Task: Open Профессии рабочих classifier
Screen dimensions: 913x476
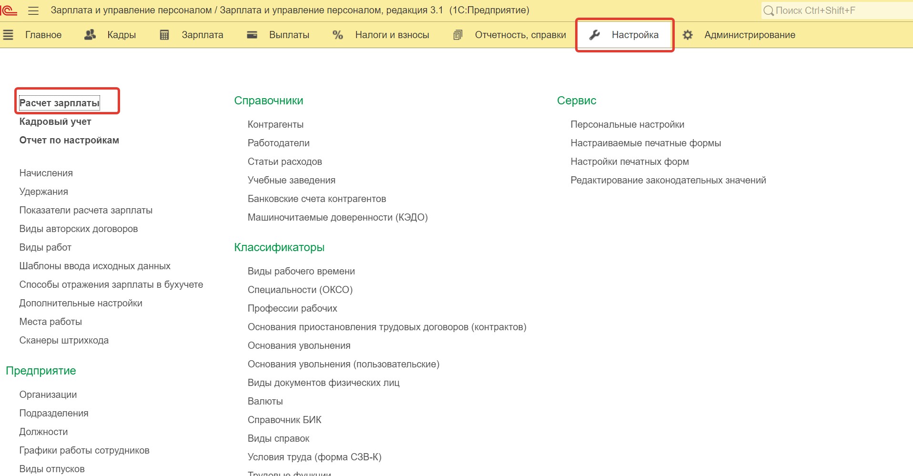Action: coord(293,308)
